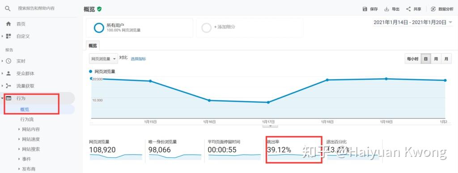Image resolution: width=458 pixels, height=173 pixels.
Task: Open the 首页 home icon
Action: point(8,24)
